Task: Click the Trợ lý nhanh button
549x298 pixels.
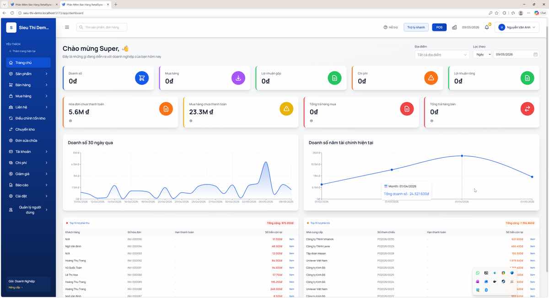Action: point(416,27)
